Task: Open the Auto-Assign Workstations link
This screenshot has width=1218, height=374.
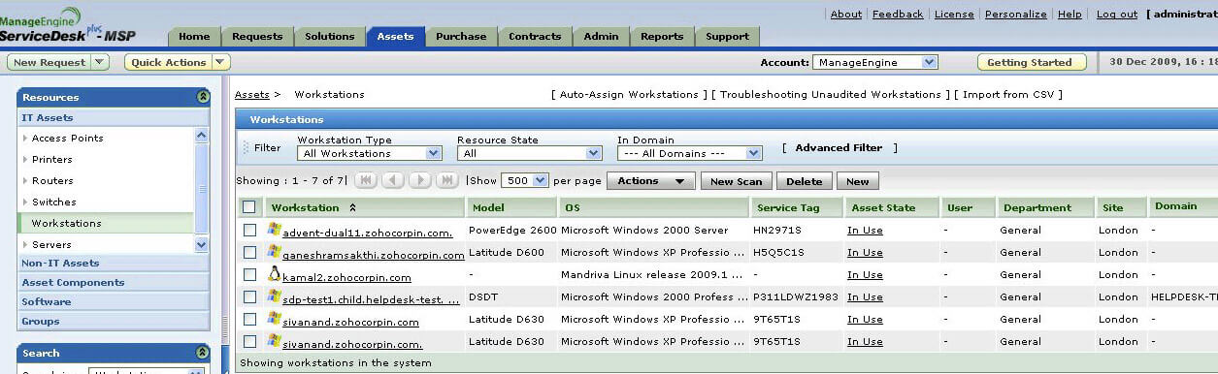Action: click(629, 95)
